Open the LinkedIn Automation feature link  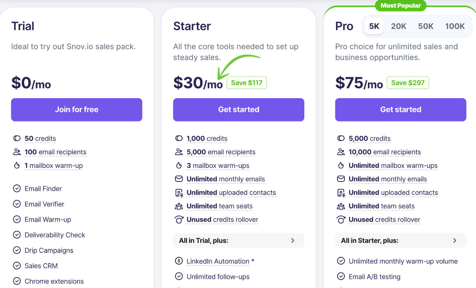click(x=218, y=261)
